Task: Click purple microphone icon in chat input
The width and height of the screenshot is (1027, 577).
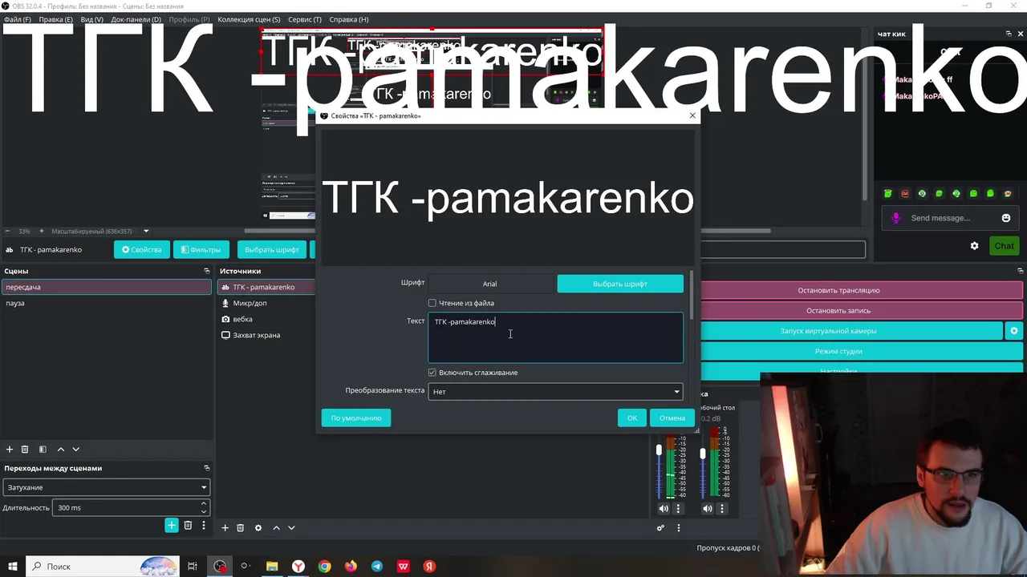Action: [x=896, y=218]
